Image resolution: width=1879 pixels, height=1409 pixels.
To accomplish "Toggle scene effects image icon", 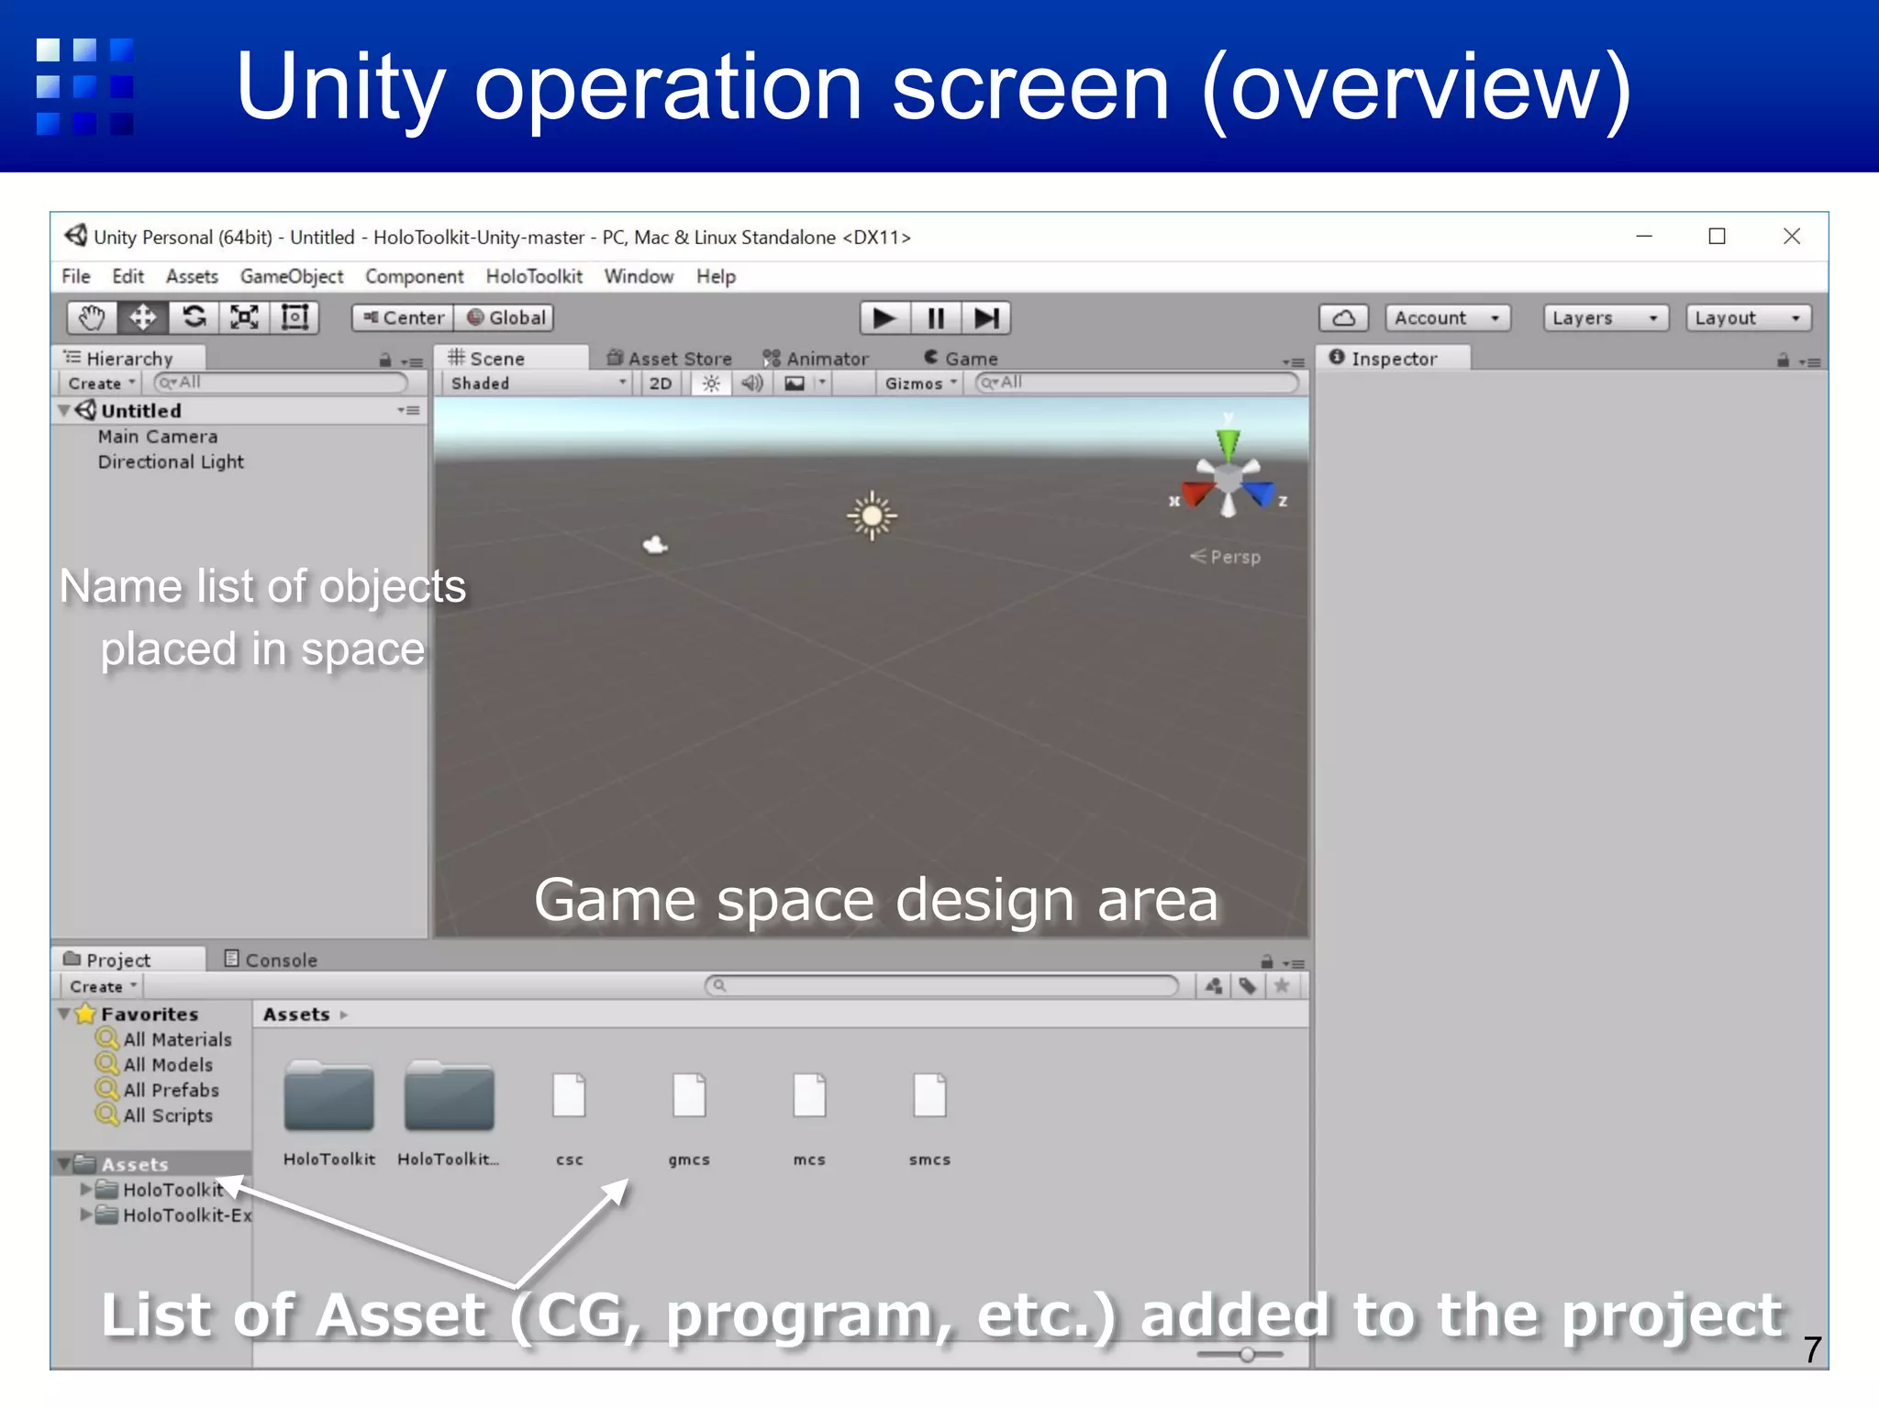I will pos(795,383).
